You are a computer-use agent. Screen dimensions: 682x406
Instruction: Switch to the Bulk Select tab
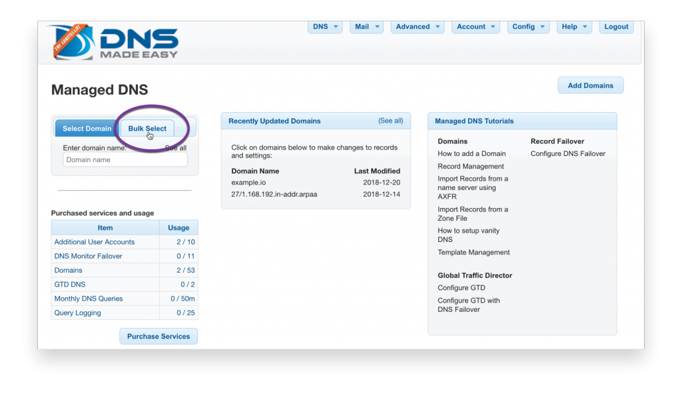147,129
